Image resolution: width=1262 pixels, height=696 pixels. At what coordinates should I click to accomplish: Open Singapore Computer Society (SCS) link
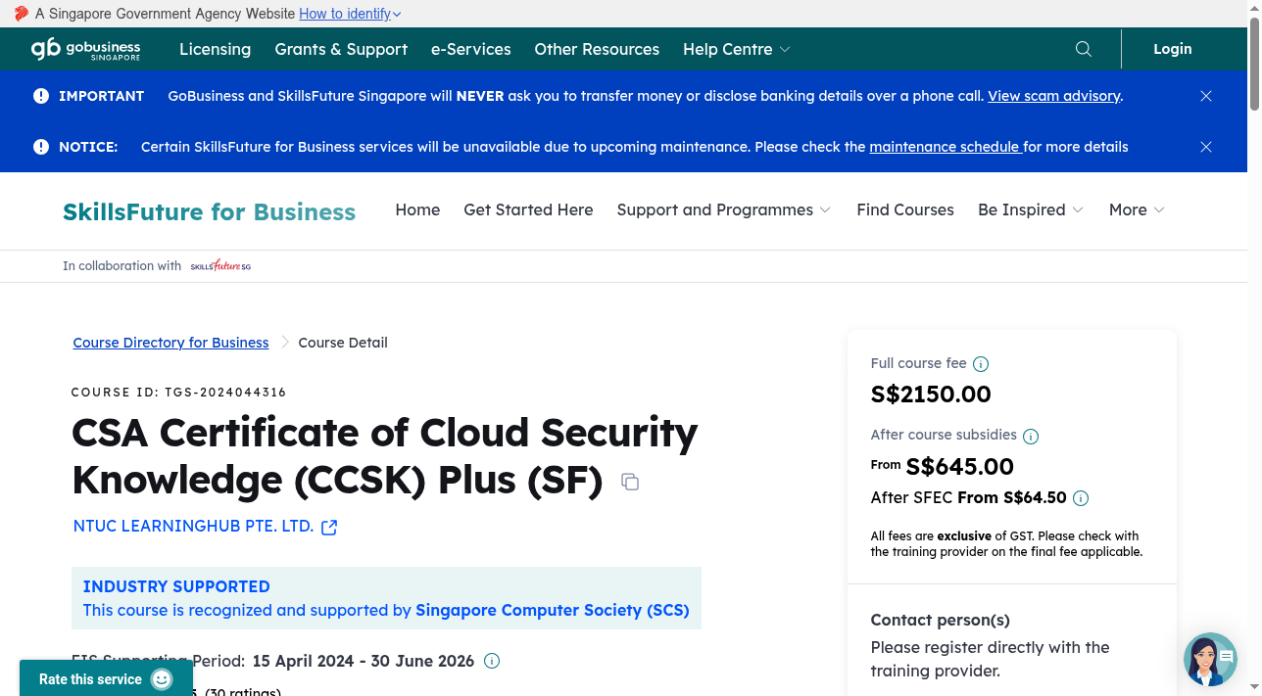pos(553,610)
